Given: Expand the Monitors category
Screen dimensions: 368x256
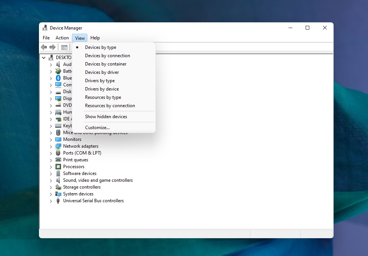Looking at the screenshot, I should click(x=51, y=139).
